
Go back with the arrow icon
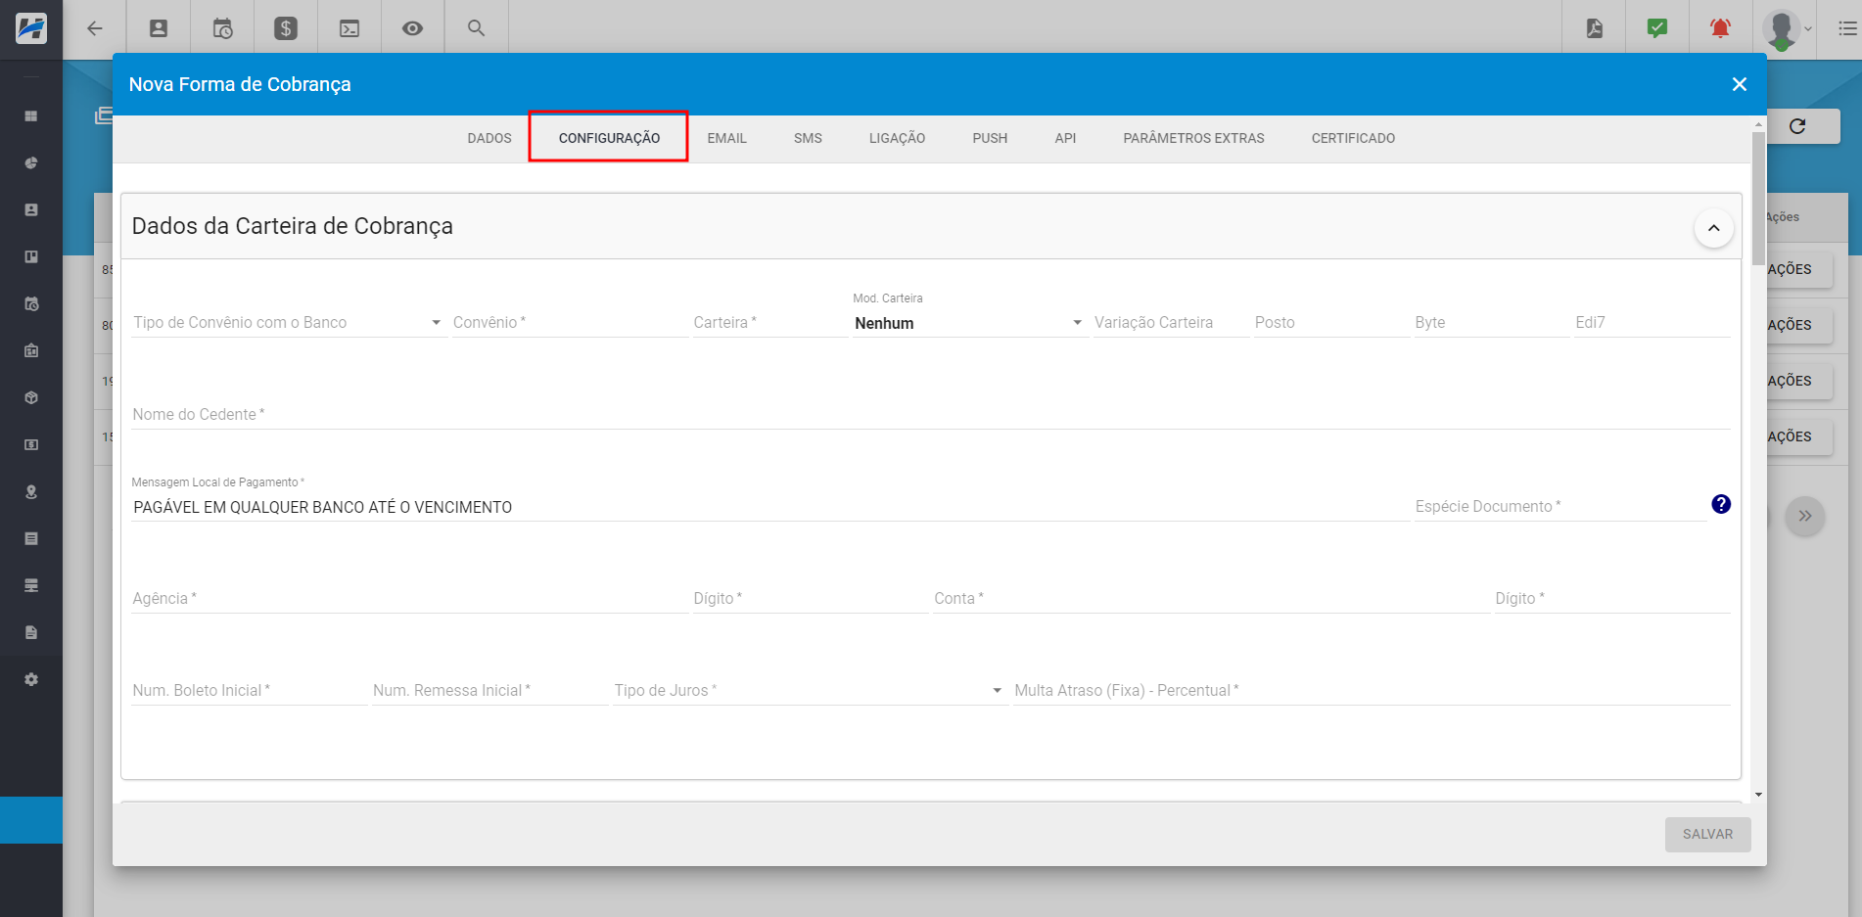coord(95,28)
